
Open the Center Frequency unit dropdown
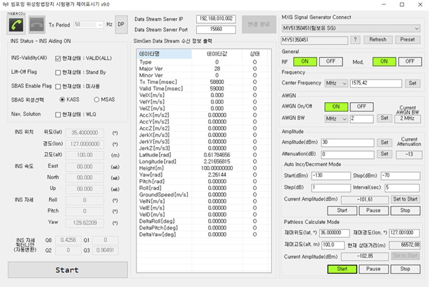tap(336, 83)
